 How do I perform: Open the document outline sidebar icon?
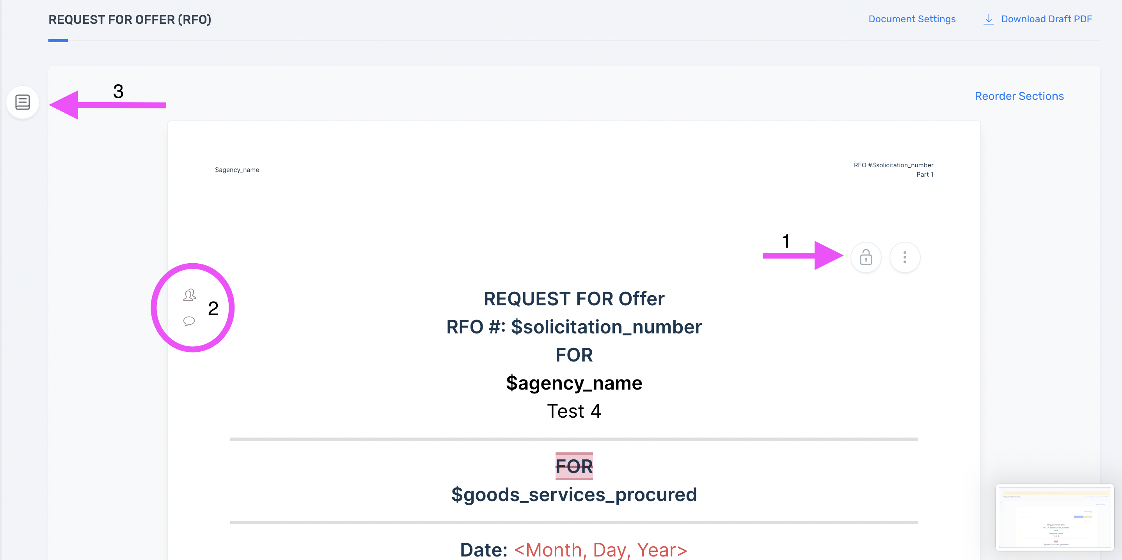point(23,102)
